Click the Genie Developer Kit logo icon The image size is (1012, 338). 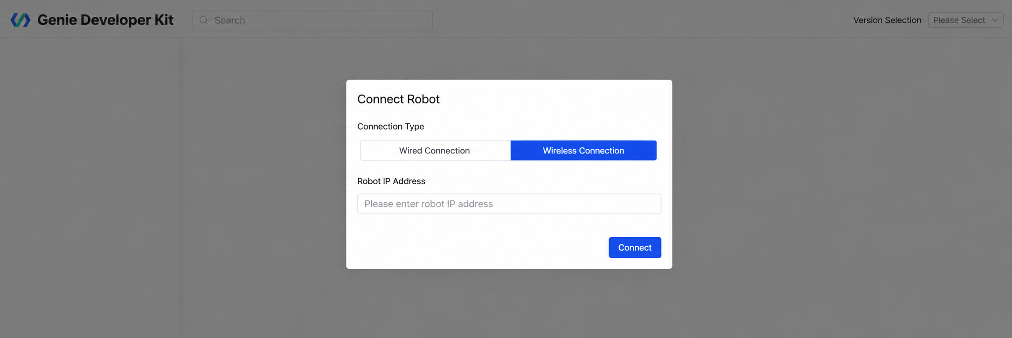click(x=21, y=20)
